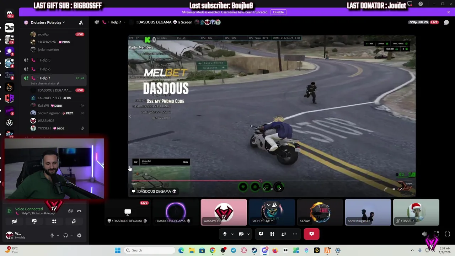Image resolution: width=455 pixels, height=256 pixels.
Task: Deafen audio with headphones icon
Action: [x=65, y=235]
